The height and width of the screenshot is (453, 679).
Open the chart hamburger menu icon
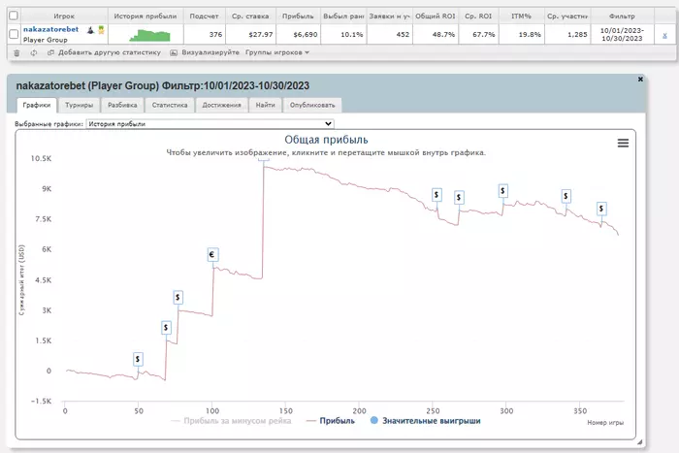623,143
